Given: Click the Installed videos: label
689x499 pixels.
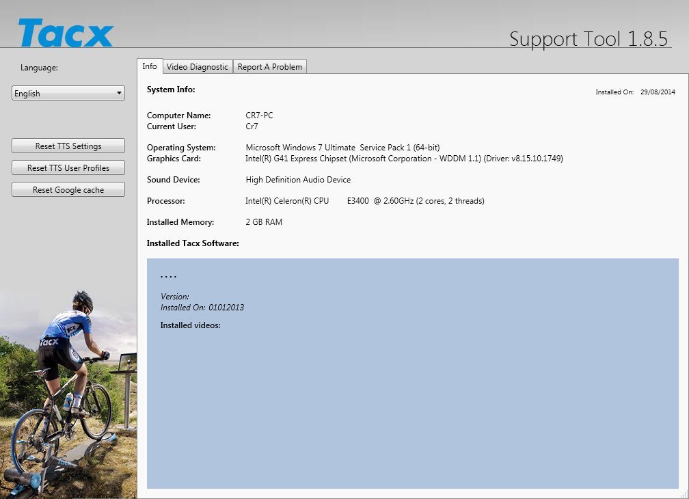Looking at the screenshot, I should coord(190,325).
